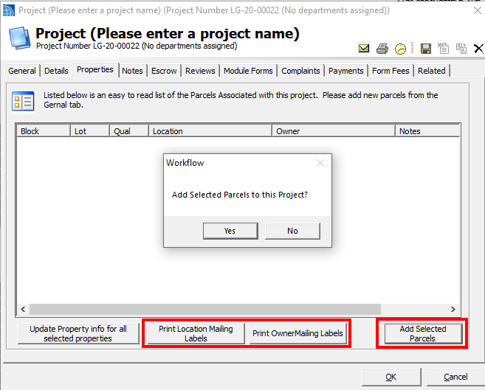The image size is (485, 390).
Task: Click the horizontal scrollbar right arrow
Action: 453,309
